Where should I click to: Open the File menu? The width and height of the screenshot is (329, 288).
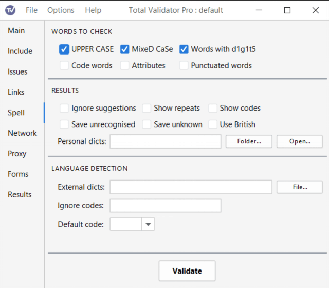click(31, 10)
